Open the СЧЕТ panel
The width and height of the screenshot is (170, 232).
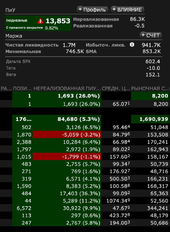tap(151, 35)
